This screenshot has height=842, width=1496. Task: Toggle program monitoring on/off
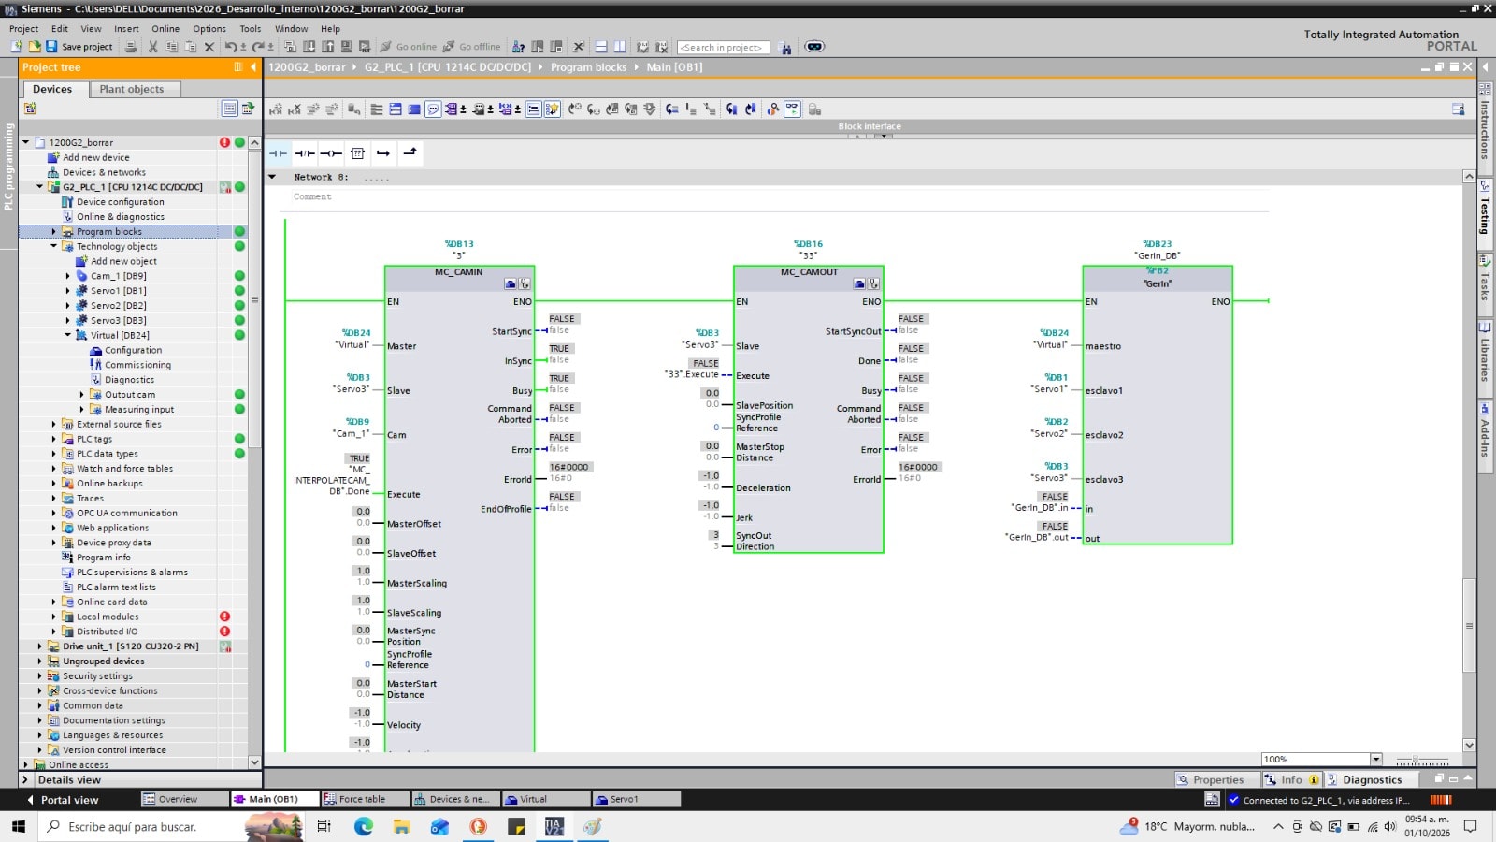click(792, 109)
